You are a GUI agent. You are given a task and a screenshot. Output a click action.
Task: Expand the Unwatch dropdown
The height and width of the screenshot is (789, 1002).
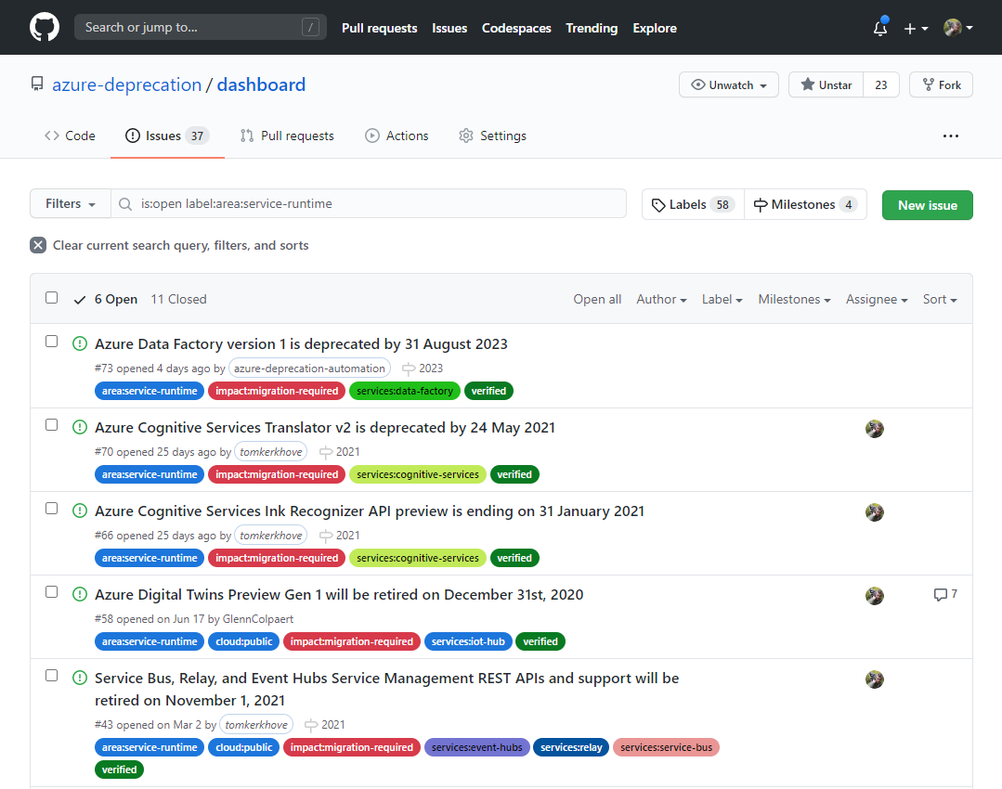(x=728, y=85)
